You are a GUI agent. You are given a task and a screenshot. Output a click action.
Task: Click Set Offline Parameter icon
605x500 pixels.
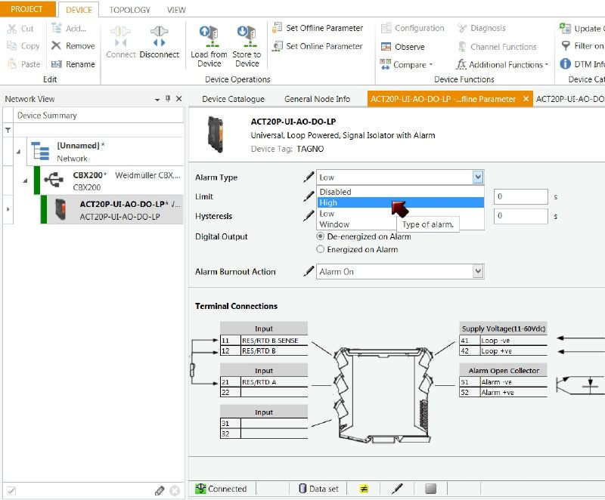(277, 28)
